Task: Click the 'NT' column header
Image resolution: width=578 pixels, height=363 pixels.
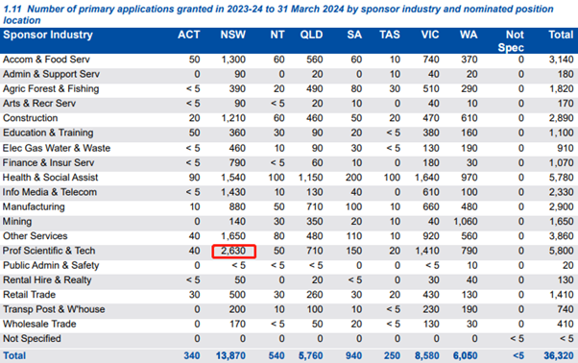Action: pyautogui.click(x=277, y=35)
